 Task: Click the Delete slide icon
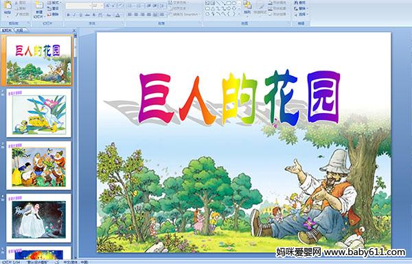point(54,14)
